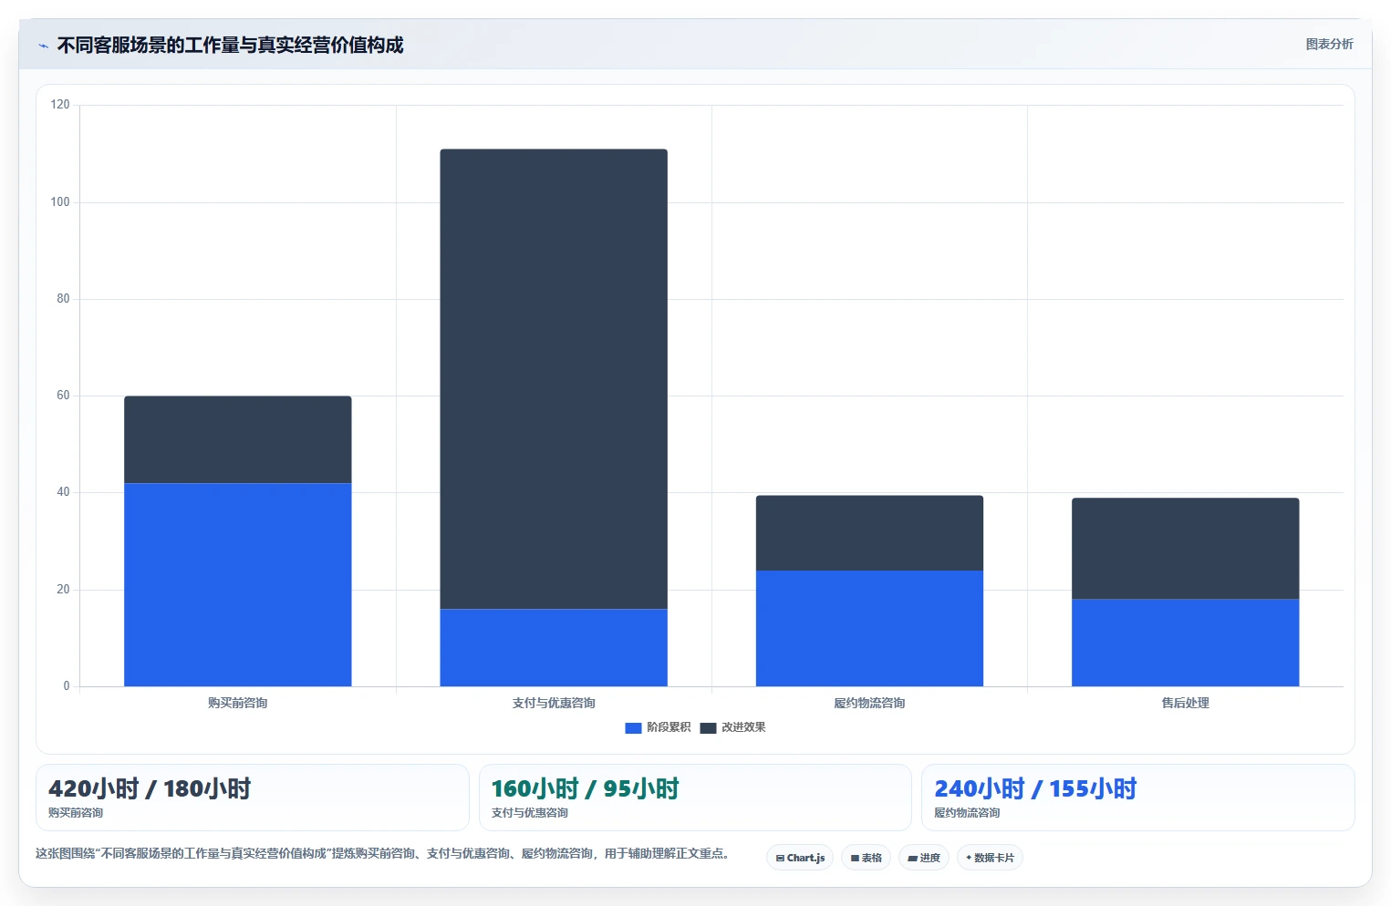Select the dark bar segment for 购买前咨询

coord(237,439)
